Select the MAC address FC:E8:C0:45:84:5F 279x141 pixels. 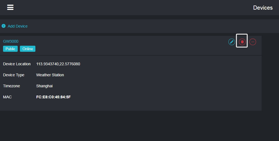pos(53,97)
